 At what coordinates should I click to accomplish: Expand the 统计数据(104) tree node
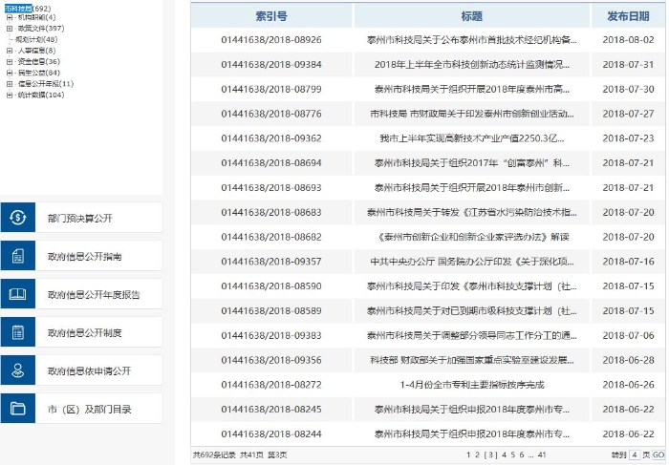click(10, 95)
